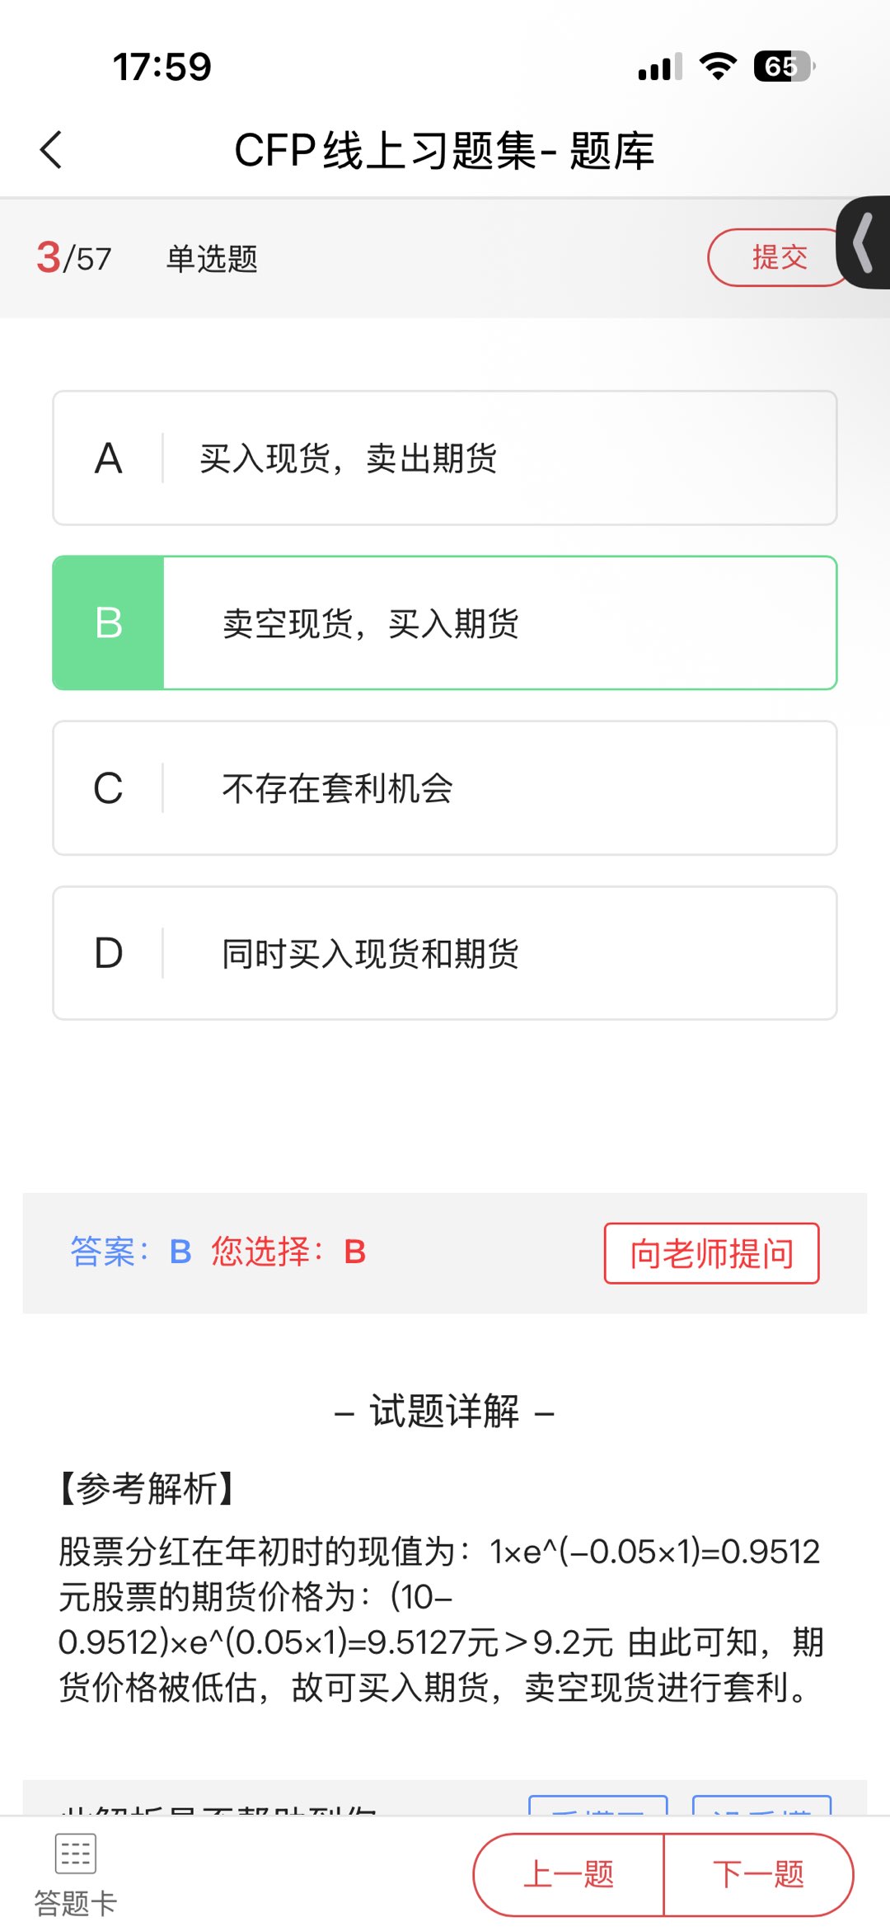Tap the battery indicator icon
The width and height of the screenshot is (890, 1931).
tap(785, 66)
